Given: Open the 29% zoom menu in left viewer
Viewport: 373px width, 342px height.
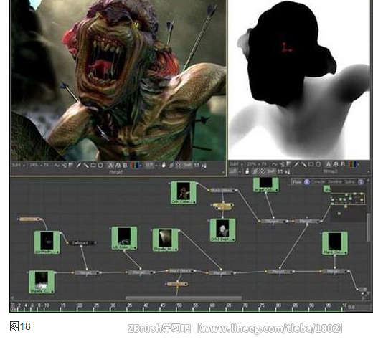Looking at the screenshot, I should (x=36, y=166).
